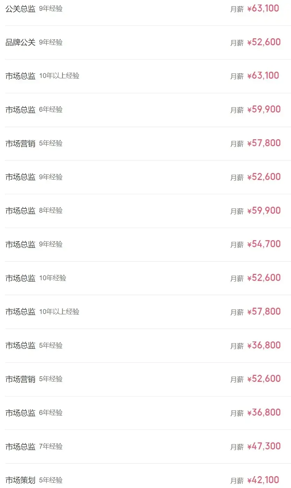Open 市场总监 10年经验 entry paying ¥52,600
The height and width of the screenshot is (488, 291).
tap(21, 278)
